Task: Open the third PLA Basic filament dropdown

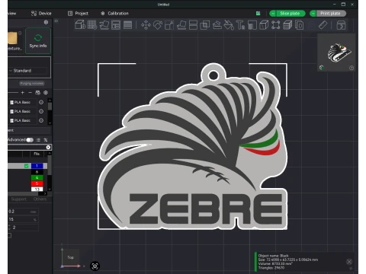Action: (23, 120)
